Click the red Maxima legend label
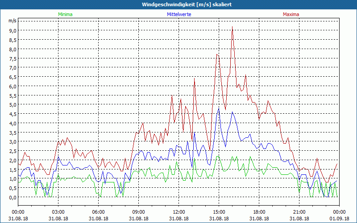The width and height of the screenshot is (357, 223). 291,14
